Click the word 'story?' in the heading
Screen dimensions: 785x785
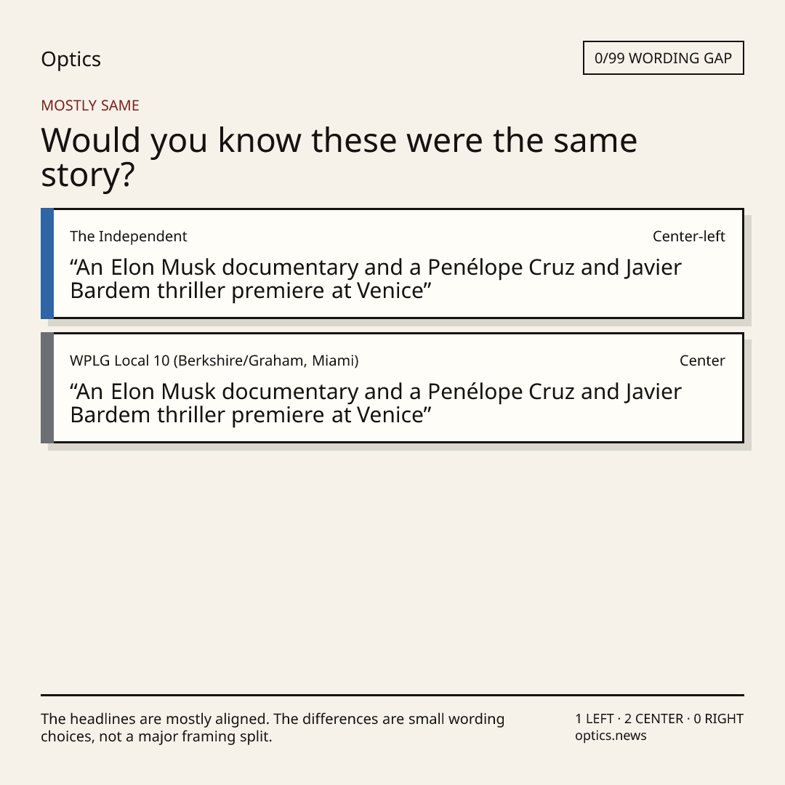click(88, 175)
